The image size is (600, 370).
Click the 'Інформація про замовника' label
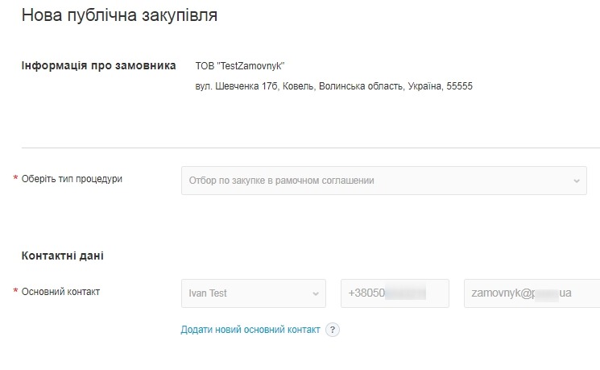coord(98,65)
